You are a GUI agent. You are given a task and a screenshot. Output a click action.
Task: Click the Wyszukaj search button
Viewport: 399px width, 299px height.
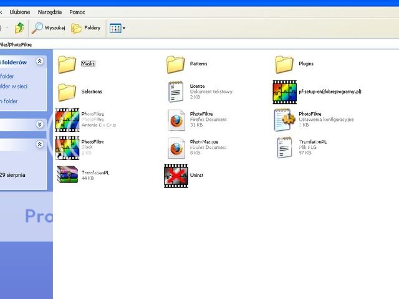pyautogui.click(x=49, y=28)
